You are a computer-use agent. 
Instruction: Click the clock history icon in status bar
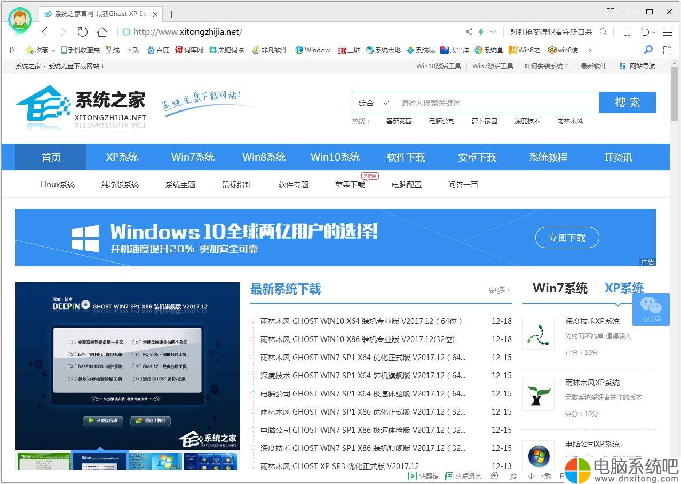pos(495,476)
